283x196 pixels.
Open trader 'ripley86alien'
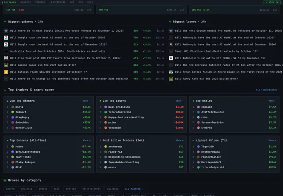211,157
